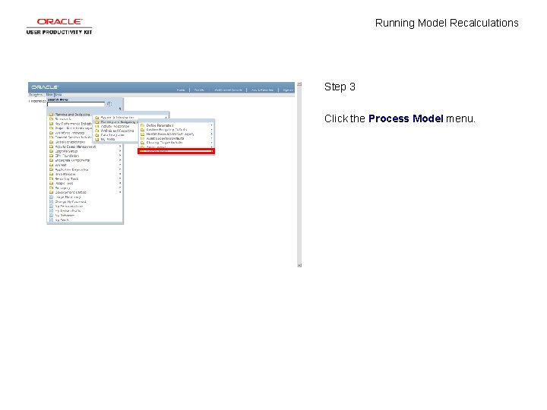
Task: Select Planning and Budgeting Setup in submenu
Action: pyautogui.click(x=117, y=122)
